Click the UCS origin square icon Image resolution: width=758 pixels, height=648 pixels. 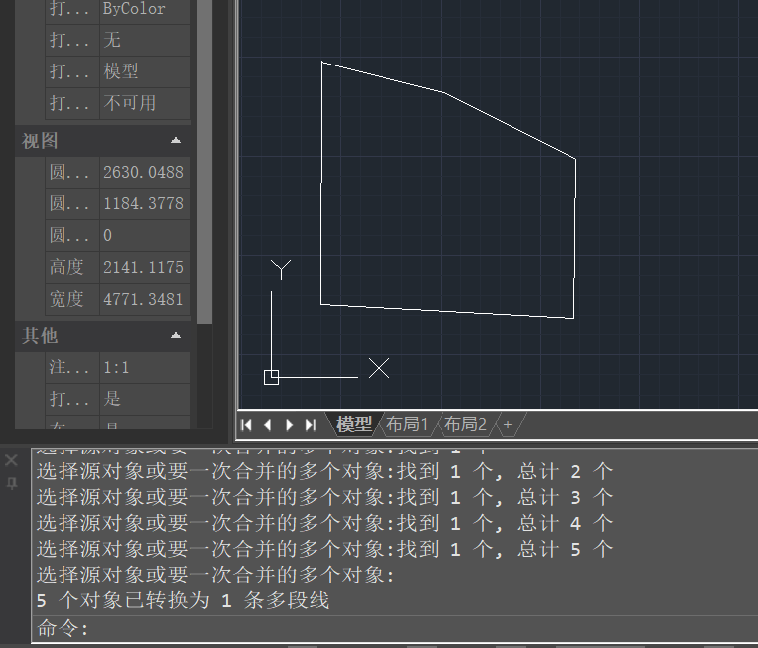point(272,377)
